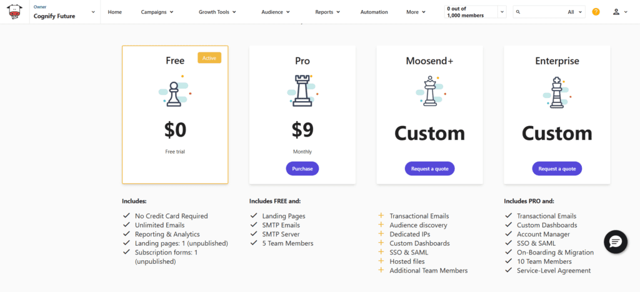Expand the members count dropdown
The height and width of the screenshot is (292, 640).
coord(502,12)
